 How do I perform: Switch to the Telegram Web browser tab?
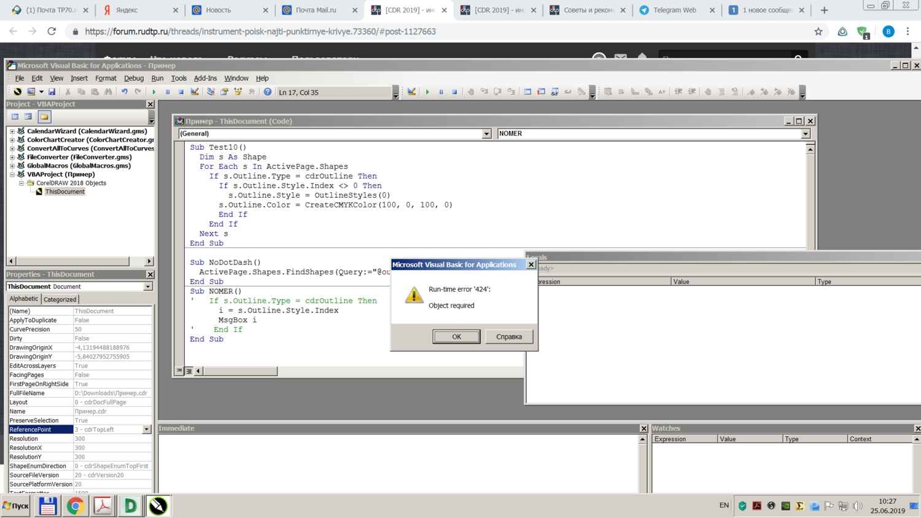pos(675,10)
